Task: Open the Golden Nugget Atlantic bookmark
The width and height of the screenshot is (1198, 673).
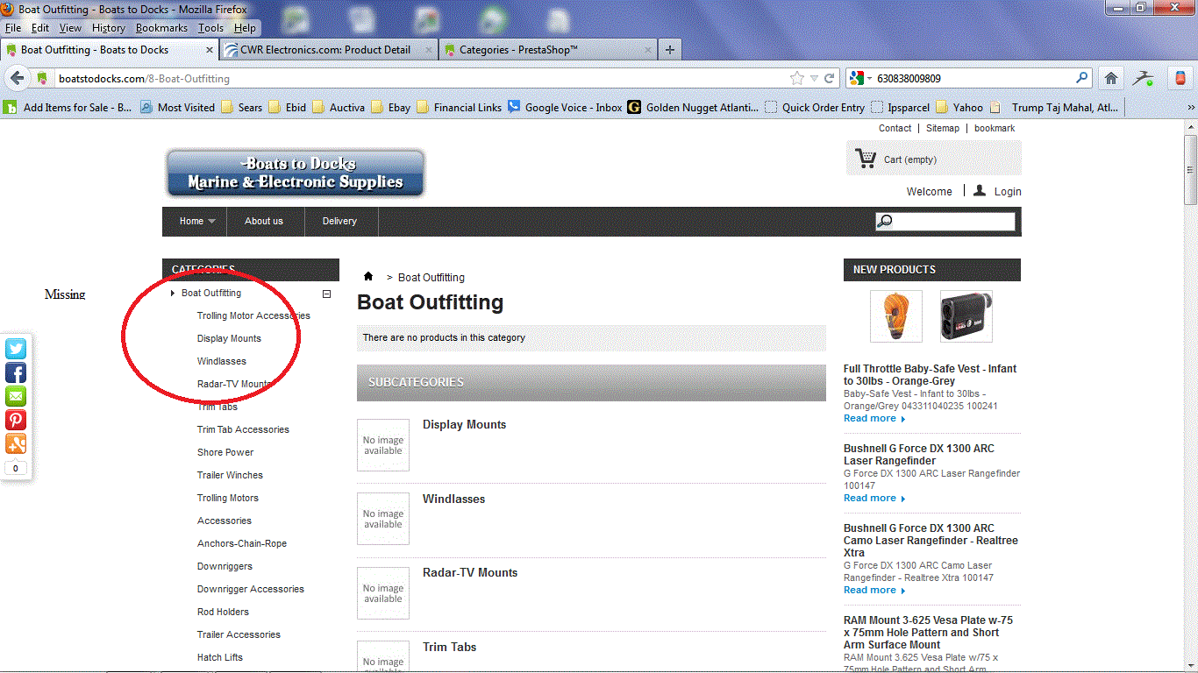Action: (x=693, y=108)
